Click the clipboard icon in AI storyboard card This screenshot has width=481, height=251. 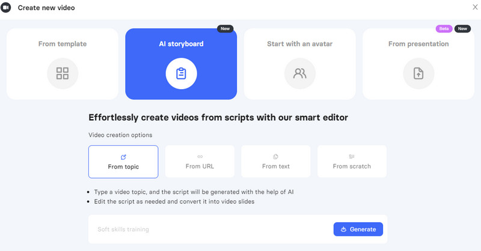tap(181, 73)
